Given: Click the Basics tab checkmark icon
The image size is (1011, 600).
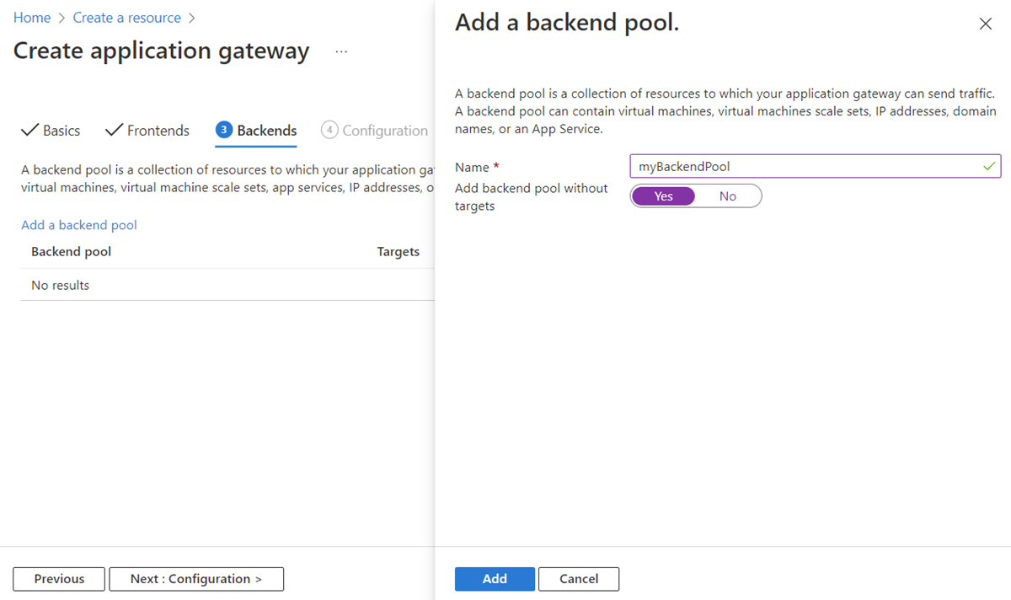Looking at the screenshot, I should [29, 130].
